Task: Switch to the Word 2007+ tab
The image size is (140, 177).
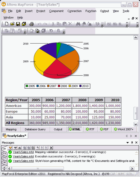Action: coord(124,129)
